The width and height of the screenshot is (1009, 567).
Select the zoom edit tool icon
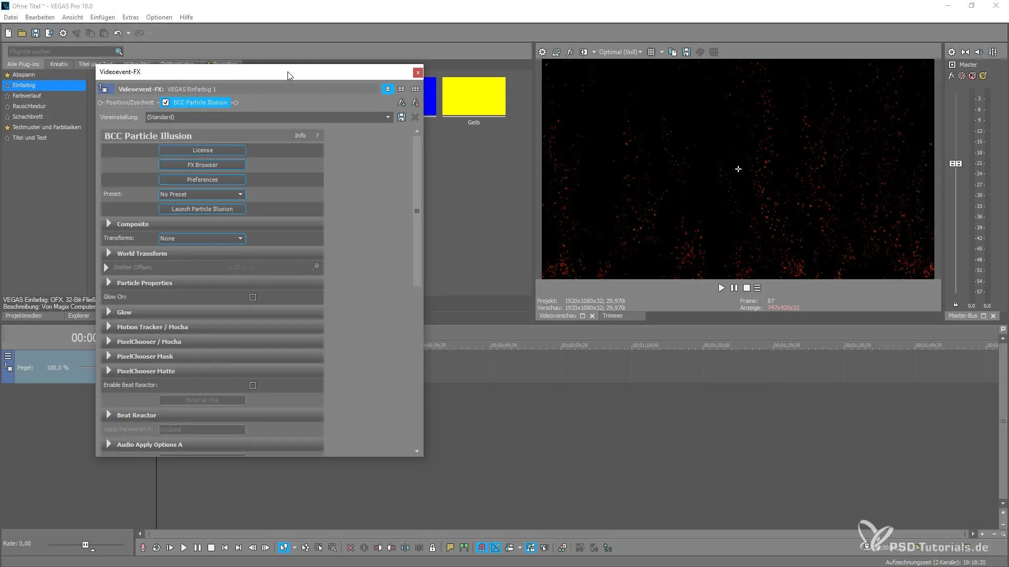pyautogui.click(x=333, y=548)
